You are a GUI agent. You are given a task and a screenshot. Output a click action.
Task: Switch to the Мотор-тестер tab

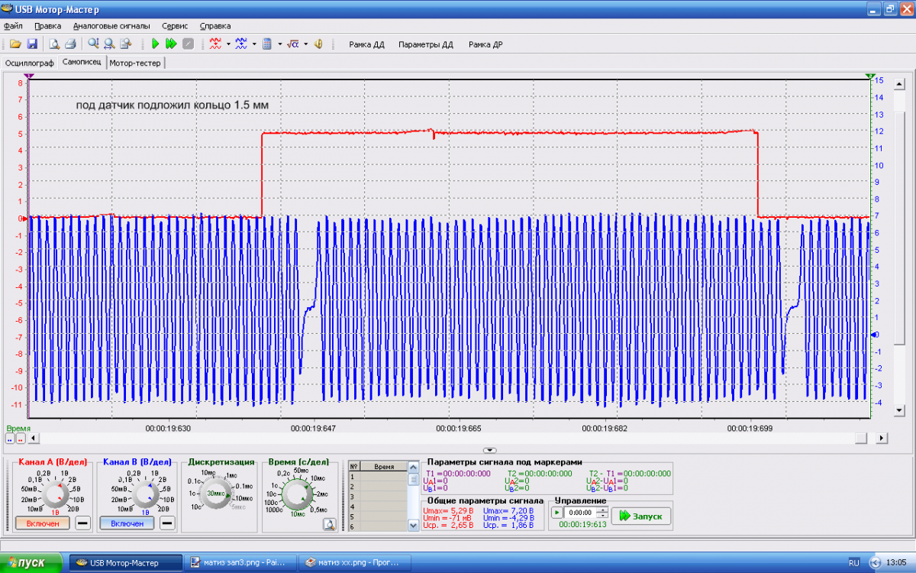click(135, 63)
